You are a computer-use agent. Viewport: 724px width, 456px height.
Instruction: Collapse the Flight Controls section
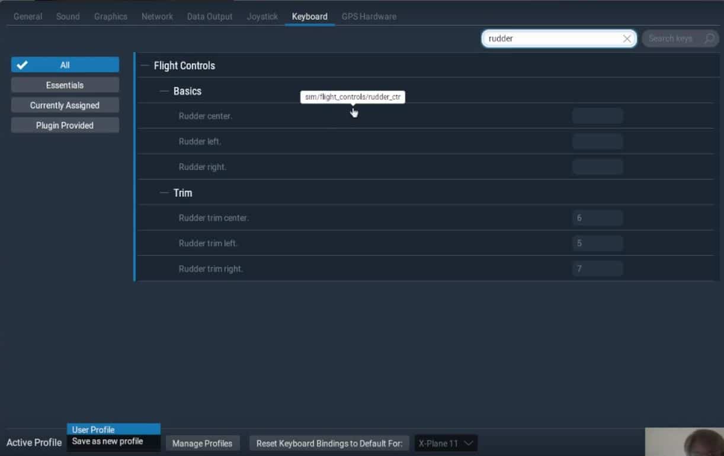coord(145,66)
